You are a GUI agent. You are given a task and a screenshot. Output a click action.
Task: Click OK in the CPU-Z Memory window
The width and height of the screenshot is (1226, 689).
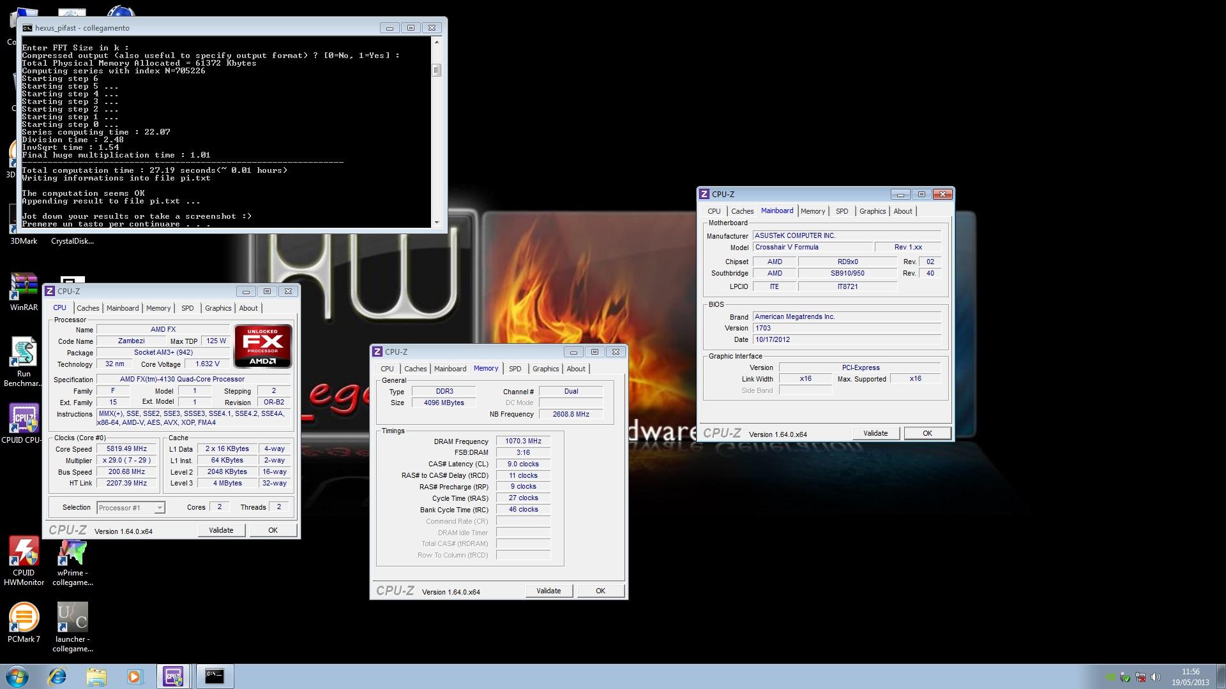pos(600,591)
